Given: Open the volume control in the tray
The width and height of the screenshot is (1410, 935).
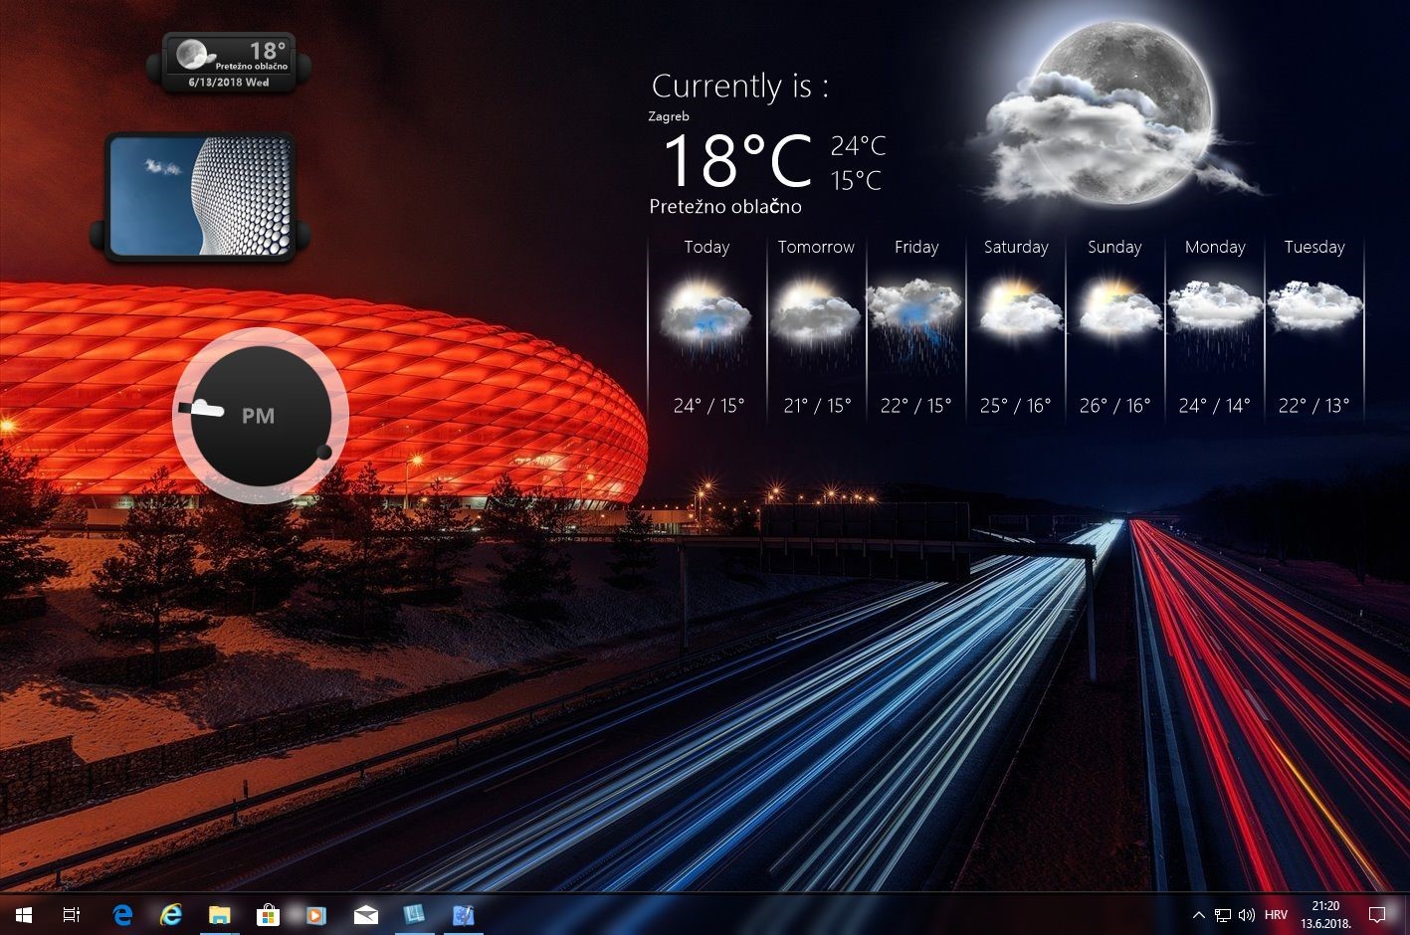Looking at the screenshot, I should tap(1247, 915).
